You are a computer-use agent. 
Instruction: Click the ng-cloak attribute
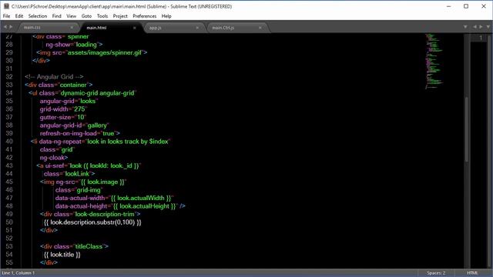(52, 158)
